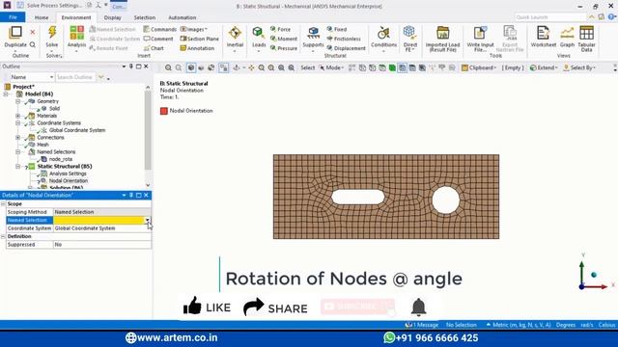Open the File menu

click(13, 17)
